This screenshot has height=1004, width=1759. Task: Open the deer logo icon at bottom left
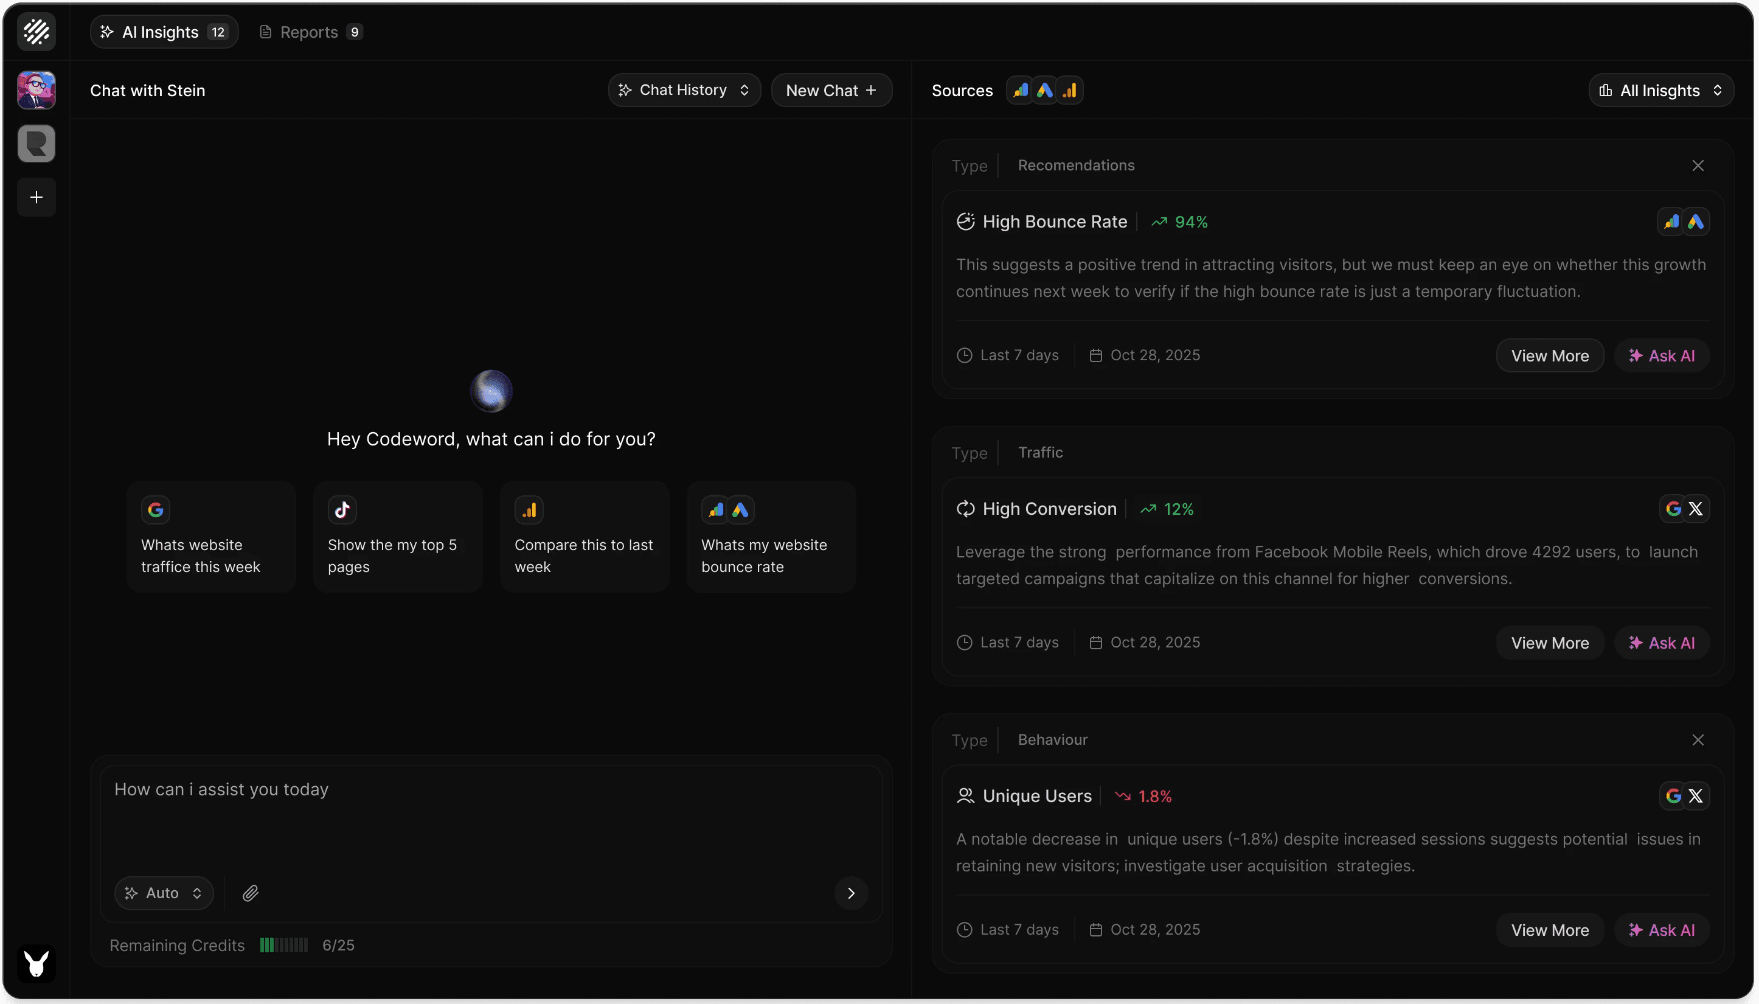pos(36,963)
